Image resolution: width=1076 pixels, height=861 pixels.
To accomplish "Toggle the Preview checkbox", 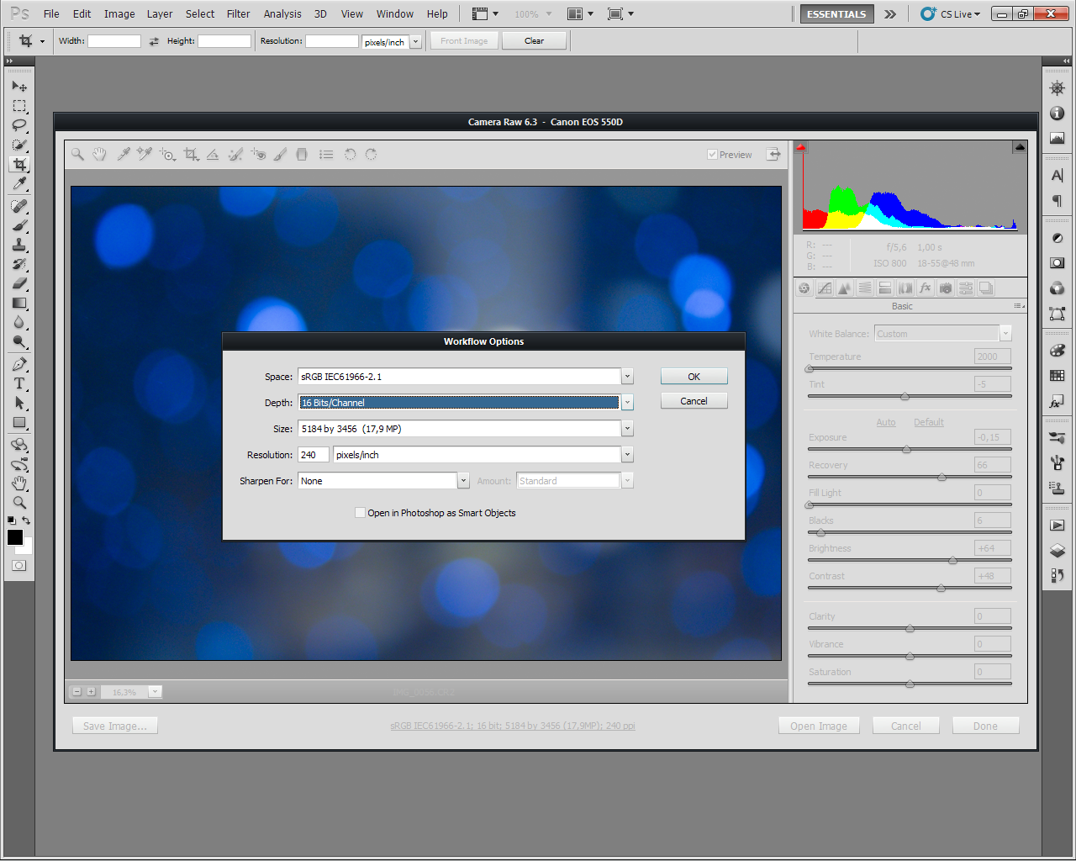I will coord(712,155).
